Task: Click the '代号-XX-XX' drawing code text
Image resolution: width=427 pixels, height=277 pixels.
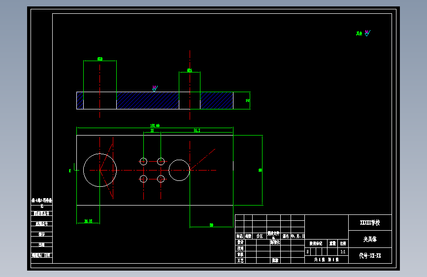Action: (x=370, y=256)
